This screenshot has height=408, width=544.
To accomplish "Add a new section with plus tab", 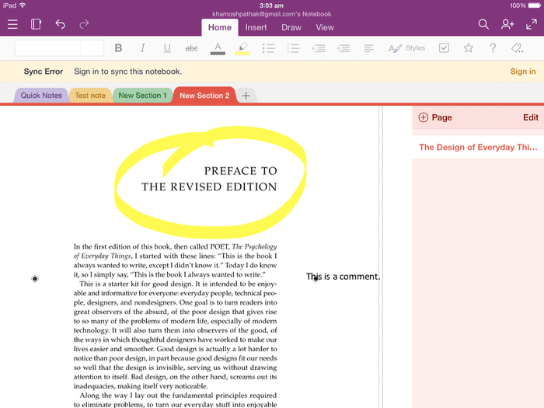I will (x=246, y=96).
